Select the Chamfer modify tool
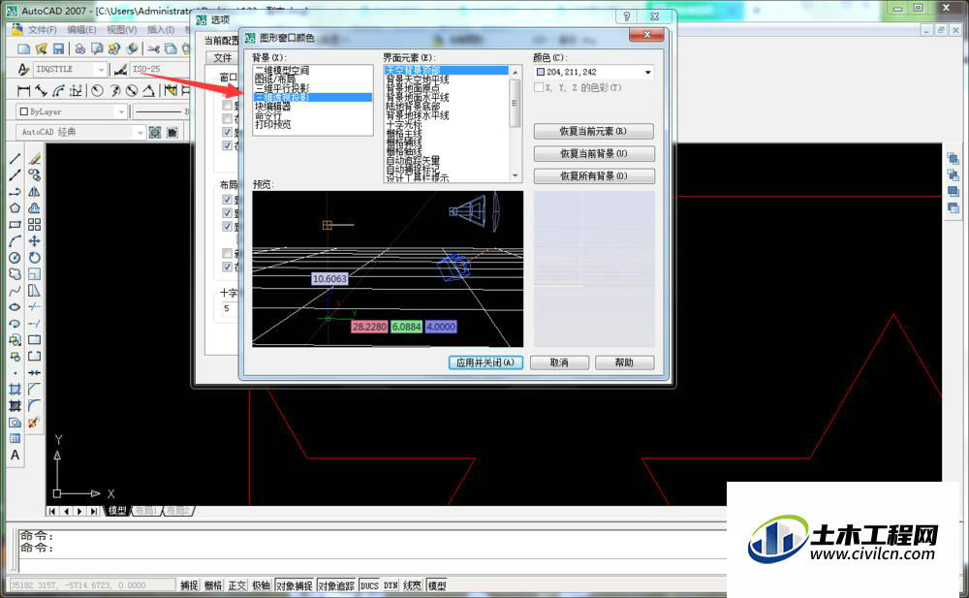Viewport: 969px width, 598px height. point(35,389)
